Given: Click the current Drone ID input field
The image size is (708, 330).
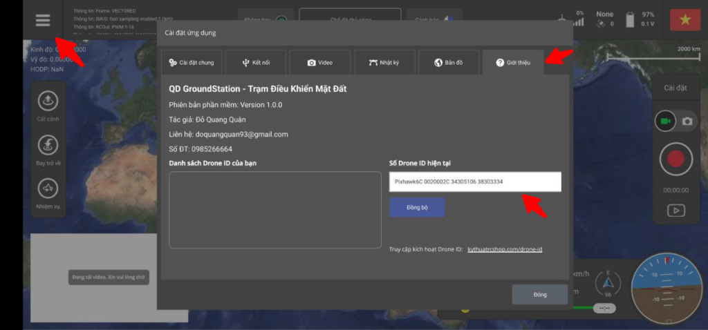Looking at the screenshot, I should click(476, 182).
